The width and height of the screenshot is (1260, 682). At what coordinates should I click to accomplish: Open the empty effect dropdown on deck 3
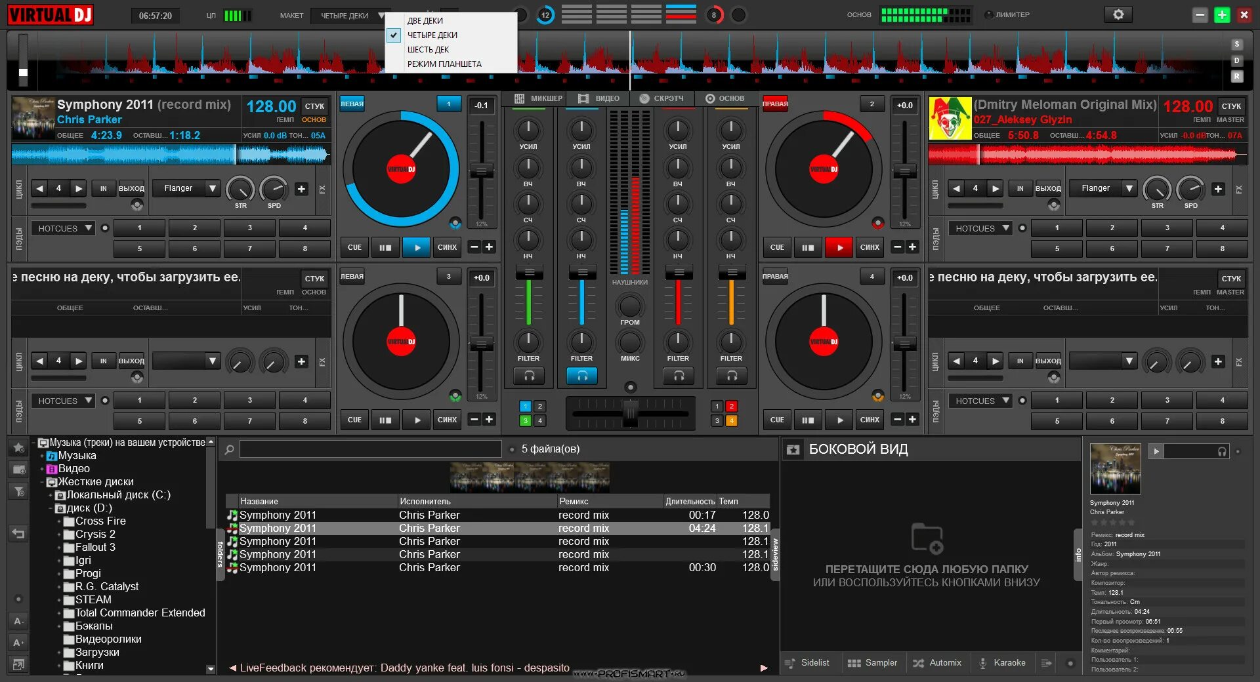coord(186,361)
